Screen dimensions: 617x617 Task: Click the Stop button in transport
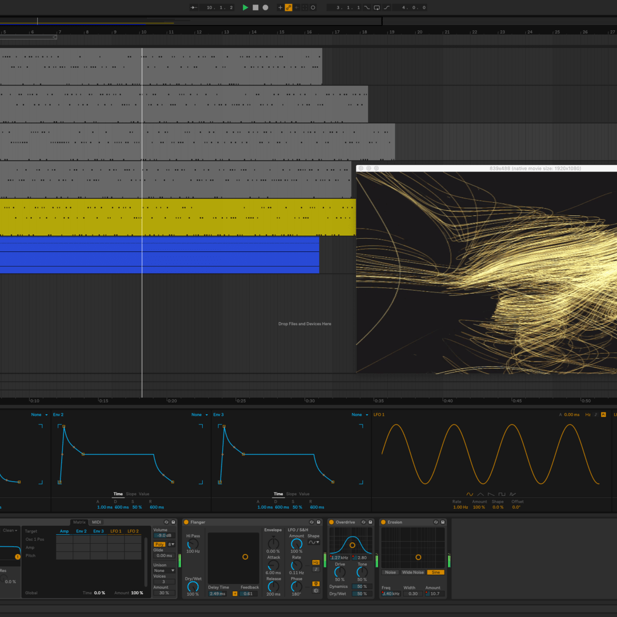coord(255,7)
